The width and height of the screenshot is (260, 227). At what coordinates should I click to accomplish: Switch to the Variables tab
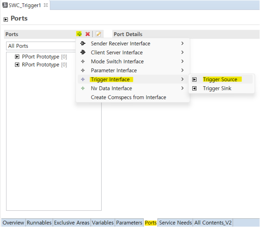[103, 223]
